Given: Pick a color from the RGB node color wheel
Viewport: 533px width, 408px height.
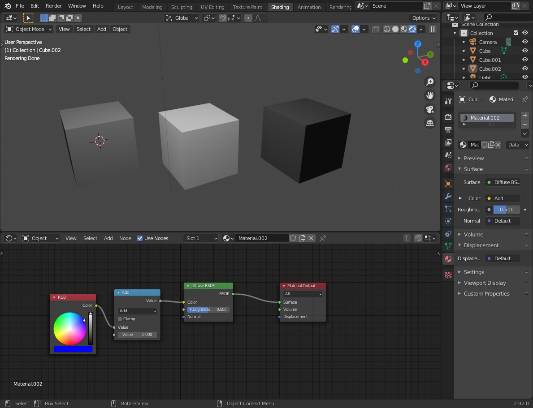Looking at the screenshot, I should [71, 329].
